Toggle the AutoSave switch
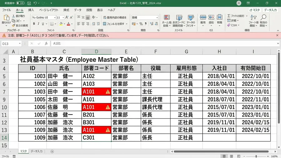The width and height of the screenshot is (281, 158). (x=20, y=3)
